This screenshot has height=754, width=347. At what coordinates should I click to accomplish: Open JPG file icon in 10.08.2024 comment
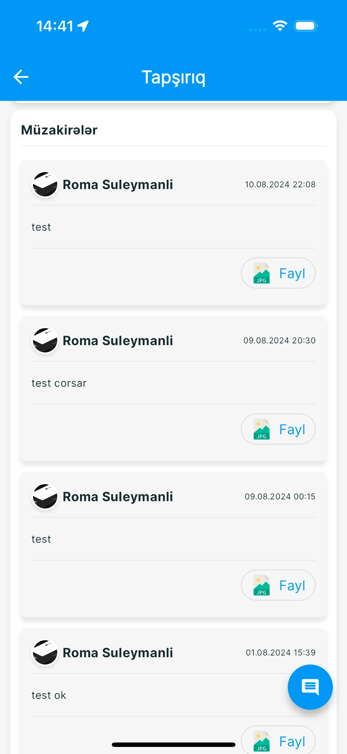tap(261, 273)
